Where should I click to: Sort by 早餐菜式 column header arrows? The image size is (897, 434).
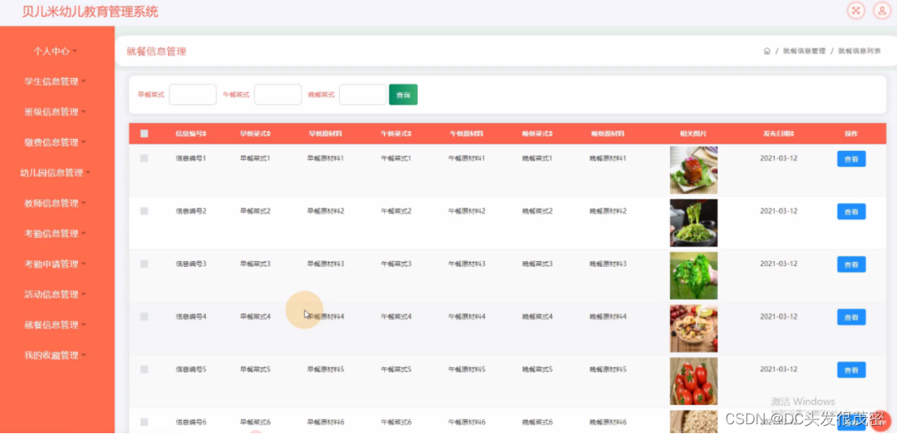(x=268, y=133)
